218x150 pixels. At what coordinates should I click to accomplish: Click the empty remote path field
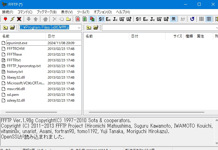160,28
